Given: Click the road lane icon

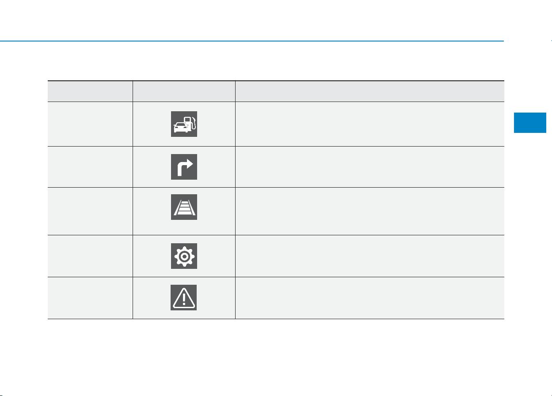Looking at the screenshot, I should click(184, 207).
